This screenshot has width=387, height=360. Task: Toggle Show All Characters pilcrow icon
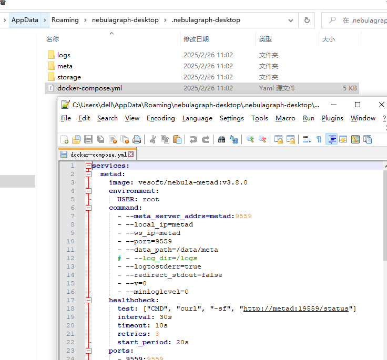[x=319, y=139]
